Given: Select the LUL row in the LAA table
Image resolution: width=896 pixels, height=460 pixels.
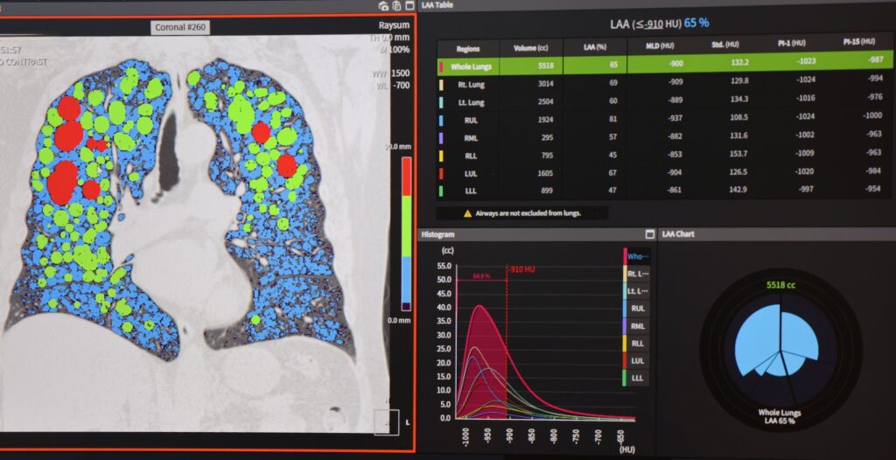Looking at the screenshot, I should (665, 172).
